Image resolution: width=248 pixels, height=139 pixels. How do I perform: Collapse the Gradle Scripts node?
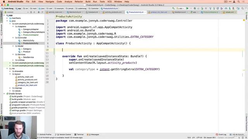pyautogui.click(x=4, y=93)
